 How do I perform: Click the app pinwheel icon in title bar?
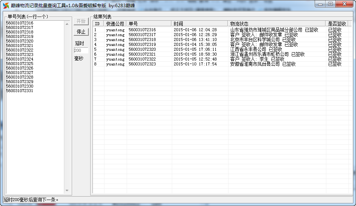[6, 6]
